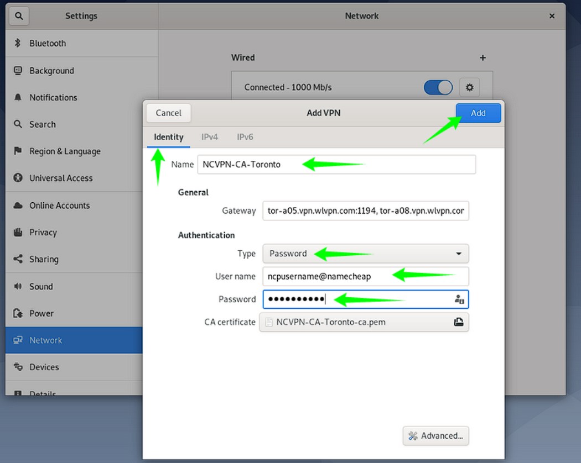This screenshot has width=581, height=463.
Task: Click the VPN Name input field
Action: click(336, 164)
